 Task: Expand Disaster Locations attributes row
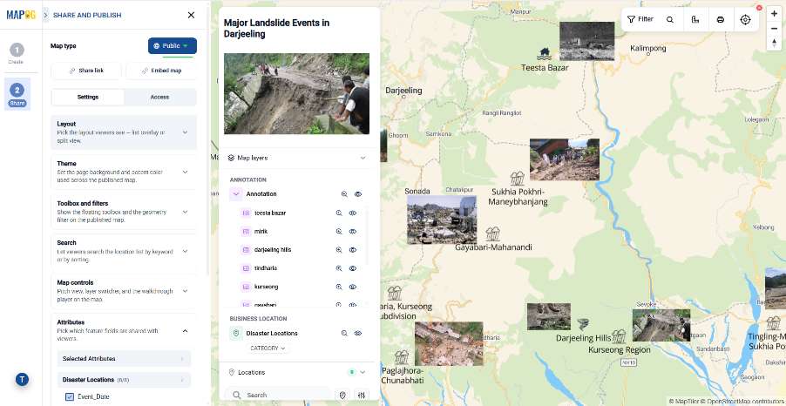pos(124,380)
